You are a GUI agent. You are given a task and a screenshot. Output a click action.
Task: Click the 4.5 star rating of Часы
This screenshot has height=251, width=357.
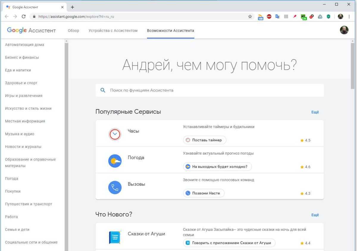tap(306, 140)
